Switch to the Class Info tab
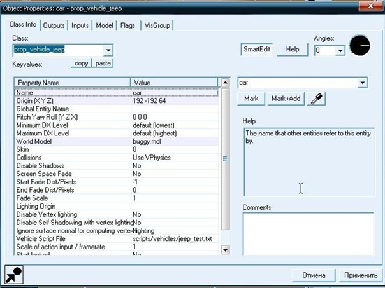The width and height of the screenshot is (385, 288). (x=23, y=25)
